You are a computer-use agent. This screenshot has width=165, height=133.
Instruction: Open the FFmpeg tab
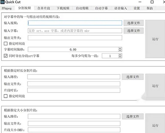7,8
